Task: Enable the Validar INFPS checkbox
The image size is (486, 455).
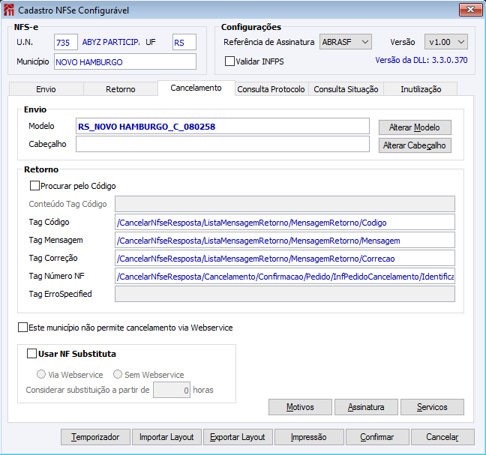Action: [229, 61]
